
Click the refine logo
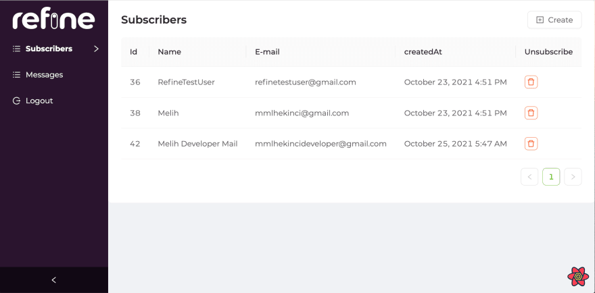53,20
